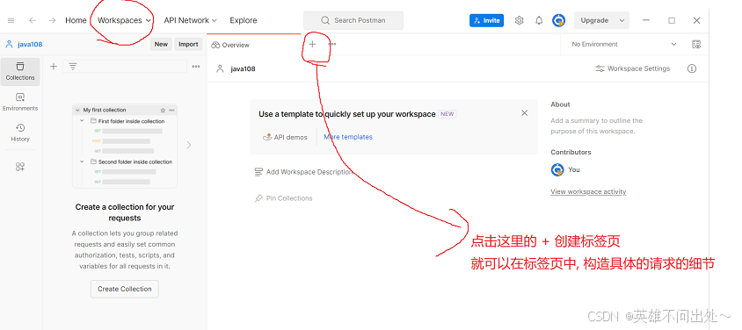This screenshot has height=330, width=742.
Task: Collapse My first collection chevron
Action: click(77, 110)
